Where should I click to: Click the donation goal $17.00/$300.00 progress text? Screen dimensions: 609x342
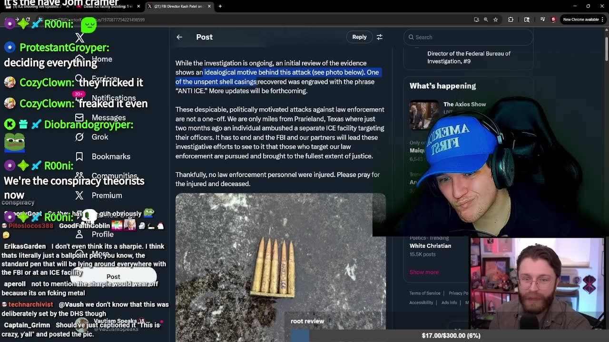pyautogui.click(x=451, y=335)
